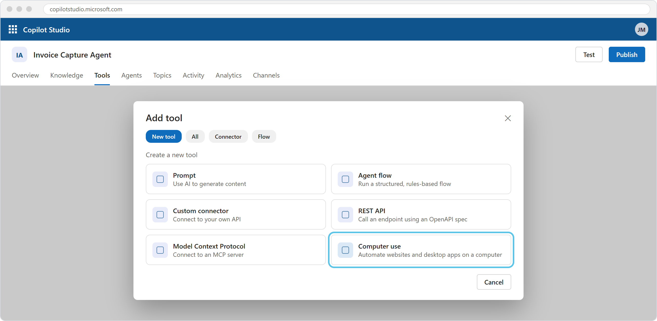Switch to the Tools tab
Viewport: 657px width, 321px height.
[x=102, y=75]
